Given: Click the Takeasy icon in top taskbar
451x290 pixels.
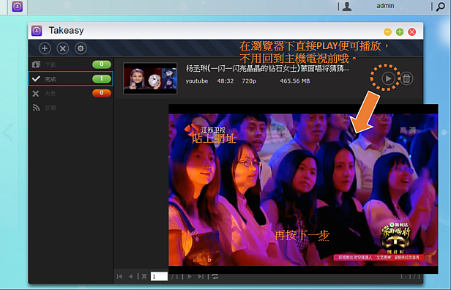Looking at the screenshot, I should click(x=18, y=7).
